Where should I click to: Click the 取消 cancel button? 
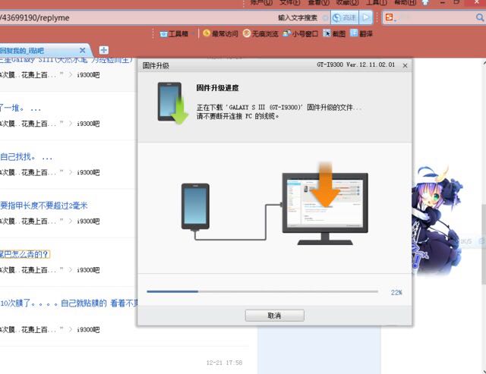point(275,316)
